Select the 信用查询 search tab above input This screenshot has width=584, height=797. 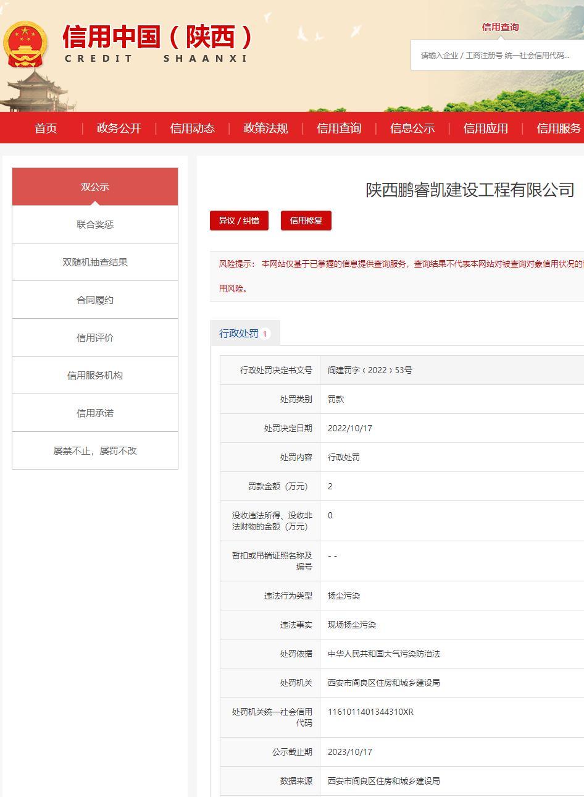click(x=500, y=27)
